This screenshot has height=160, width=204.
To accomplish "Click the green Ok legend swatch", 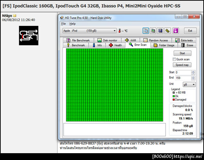I will 173,96.
